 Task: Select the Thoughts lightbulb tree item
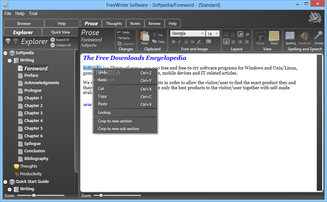pyautogui.click(x=26, y=166)
